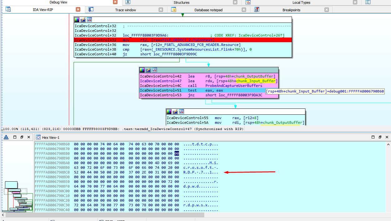Click hex row address FFFFFA8006790B60

pos(52,144)
